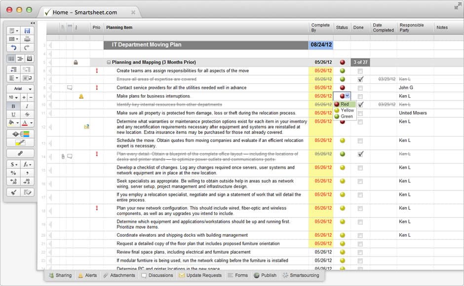Collapse 'Planning and Mapping' section
The height and width of the screenshot is (286, 464).
109,63
